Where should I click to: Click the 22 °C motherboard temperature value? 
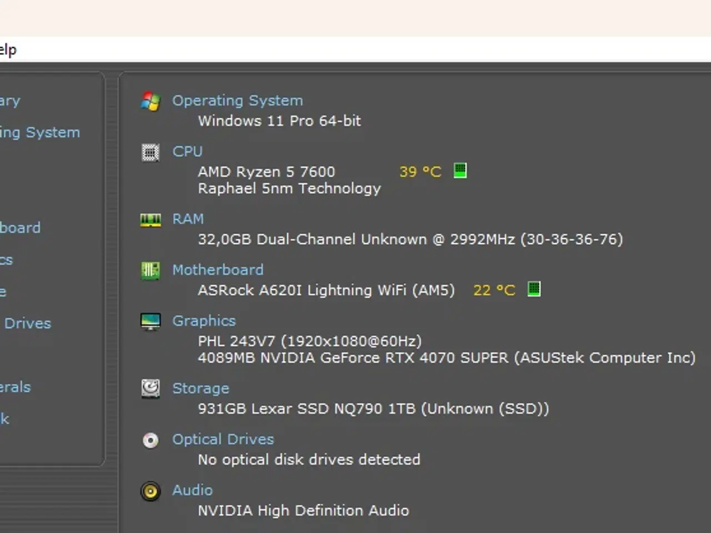(494, 290)
